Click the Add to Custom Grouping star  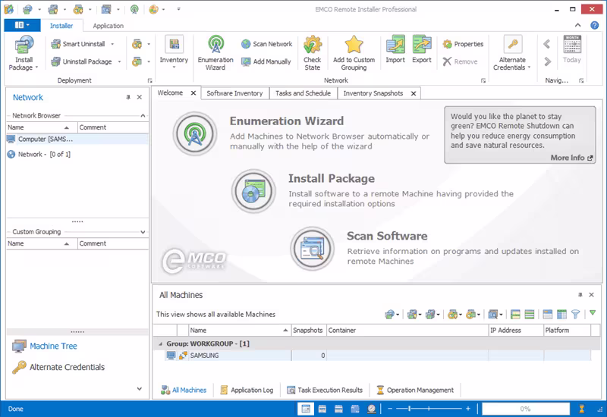click(354, 45)
